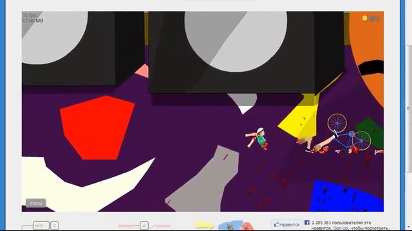Viewport: 412px width, 231px height.
Task: Click the browser vertical scrollbar thumb
Action: (x=408, y=108)
